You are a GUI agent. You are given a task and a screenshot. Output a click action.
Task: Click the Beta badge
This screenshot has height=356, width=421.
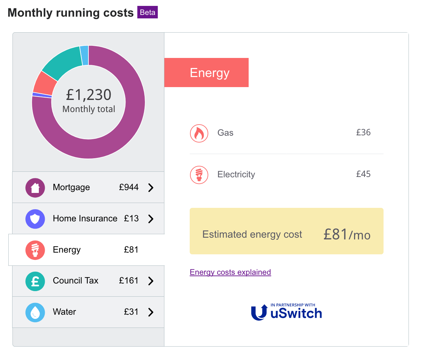[x=147, y=12]
